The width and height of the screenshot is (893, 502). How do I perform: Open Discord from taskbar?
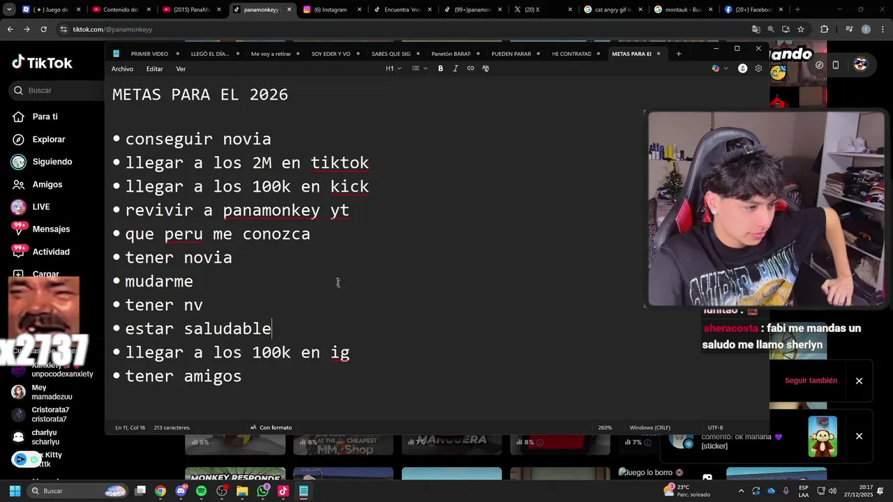[x=181, y=491]
